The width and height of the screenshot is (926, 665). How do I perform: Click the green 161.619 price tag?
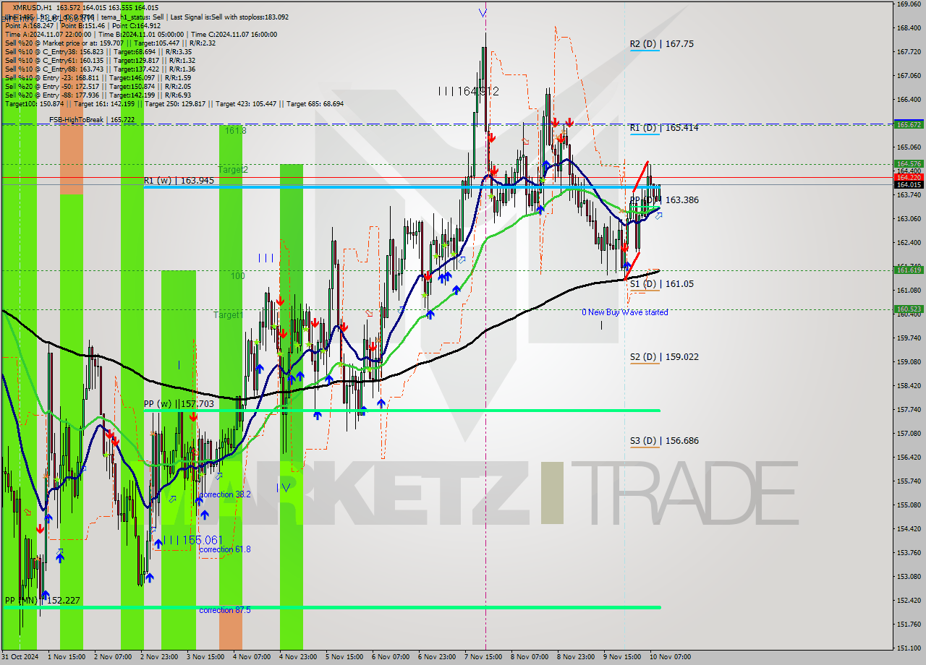(909, 270)
